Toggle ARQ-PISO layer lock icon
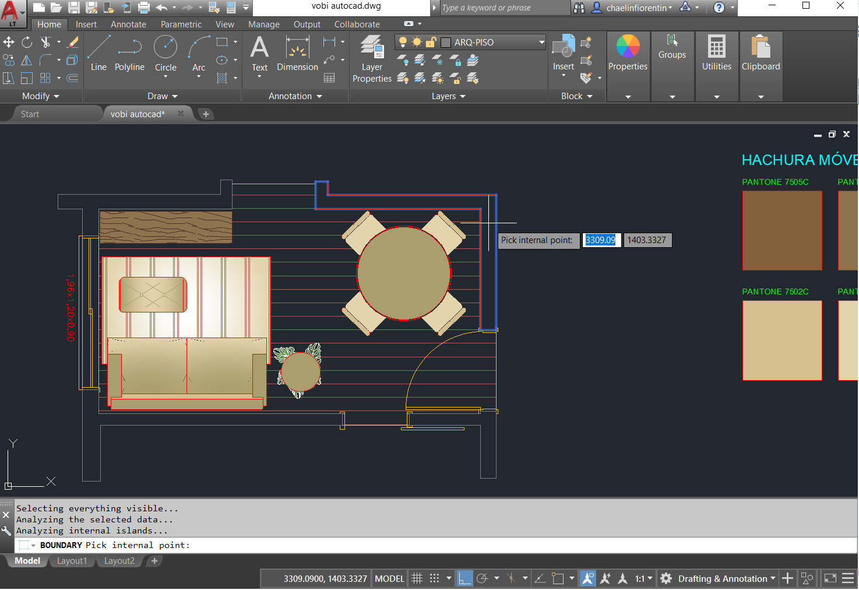 [x=431, y=42]
